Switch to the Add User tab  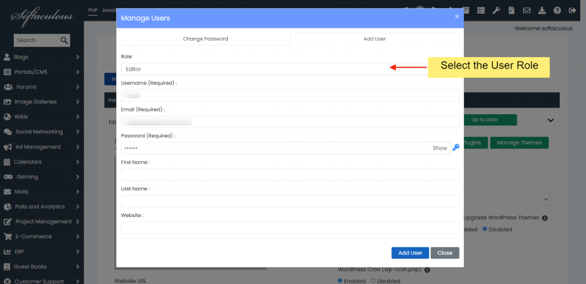[x=374, y=39]
